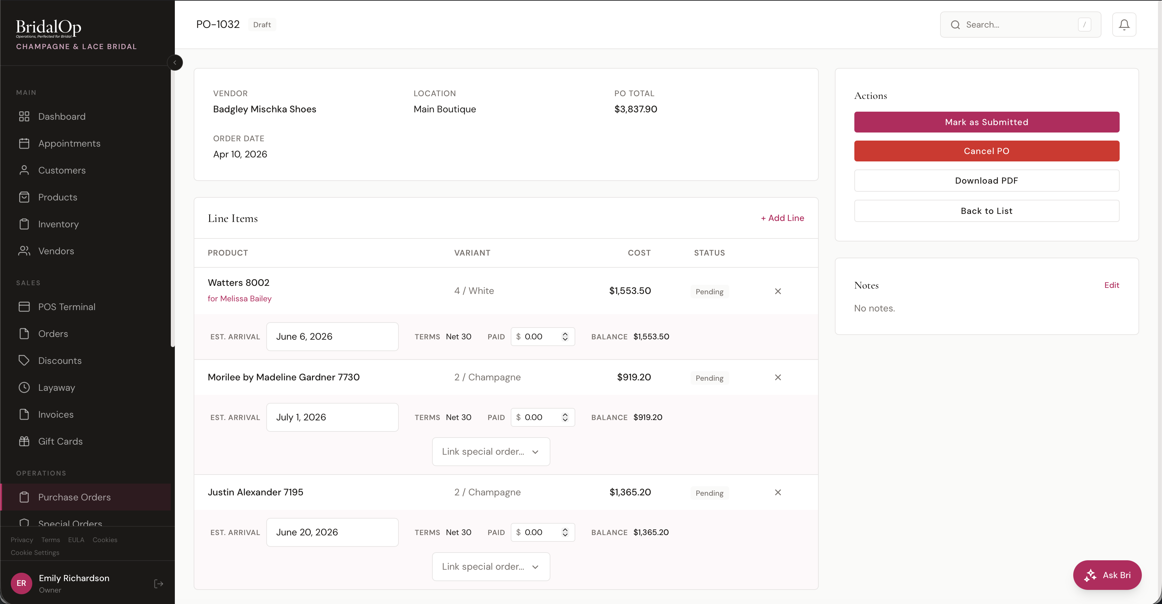Download the PO as PDF
Screen dimensions: 1162x604
tap(986, 181)
